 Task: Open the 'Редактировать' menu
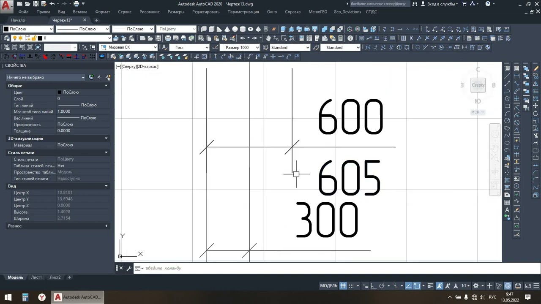(206, 12)
